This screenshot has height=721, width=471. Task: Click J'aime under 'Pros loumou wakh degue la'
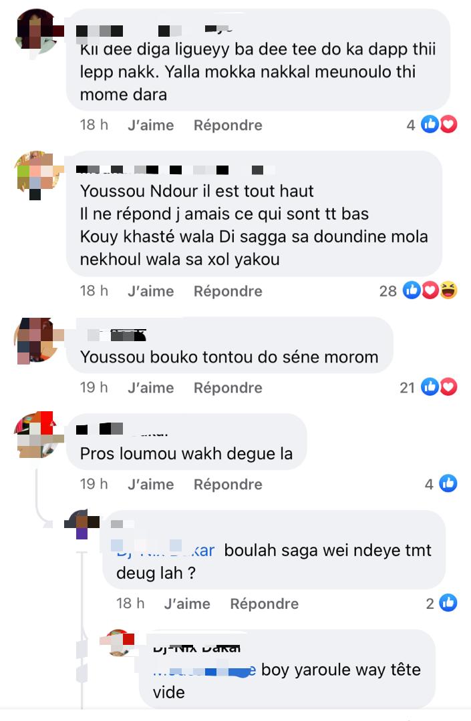tap(151, 484)
